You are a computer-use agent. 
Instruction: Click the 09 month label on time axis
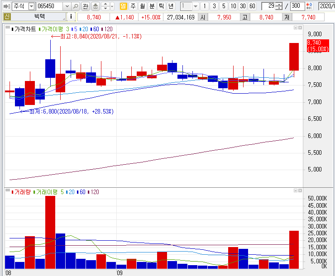click(120, 273)
